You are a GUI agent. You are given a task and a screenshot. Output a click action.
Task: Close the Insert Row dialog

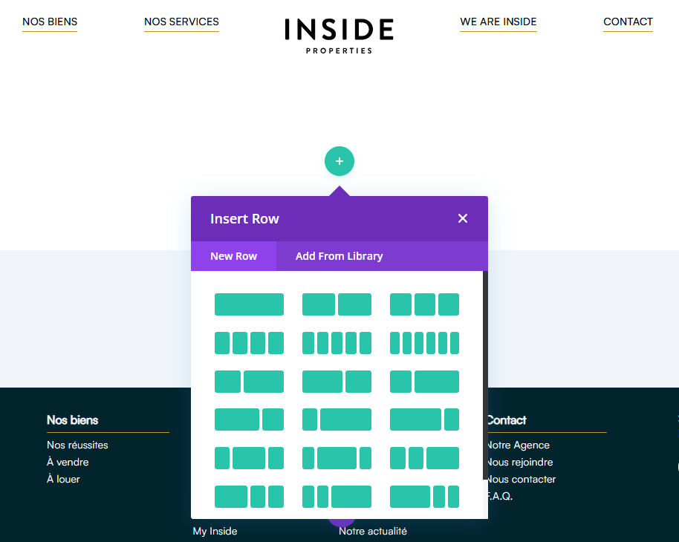(463, 218)
